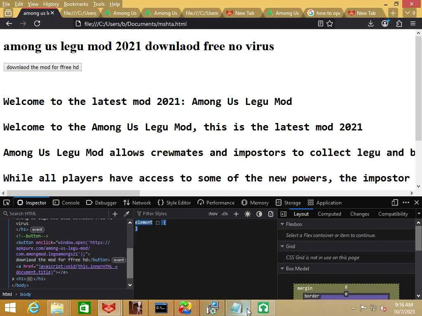The image size is (422, 316).
Task: Close the developer tools panel
Action: [x=416, y=202]
